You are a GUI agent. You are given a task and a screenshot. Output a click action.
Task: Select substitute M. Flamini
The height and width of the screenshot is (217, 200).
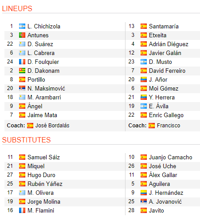click(x=41, y=210)
